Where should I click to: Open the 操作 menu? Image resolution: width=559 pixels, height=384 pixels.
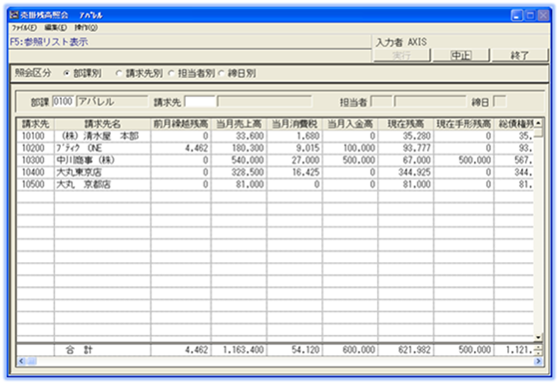point(86,28)
